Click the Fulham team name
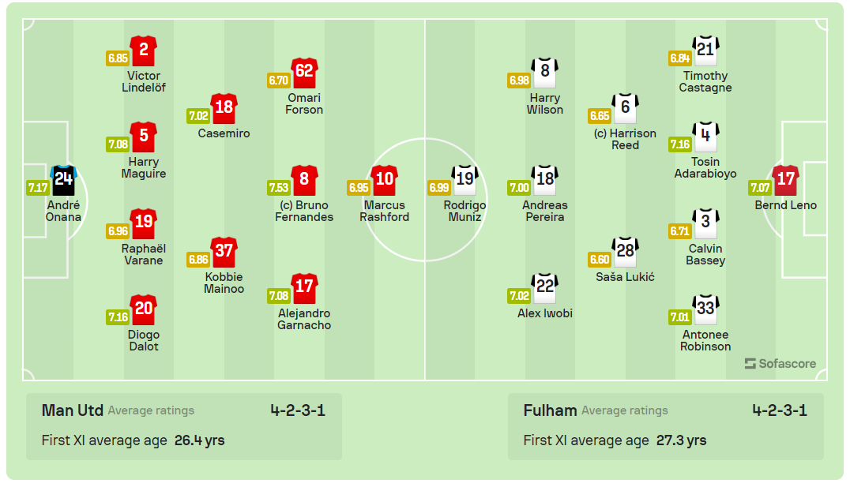The width and height of the screenshot is (850, 487). click(550, 410)
